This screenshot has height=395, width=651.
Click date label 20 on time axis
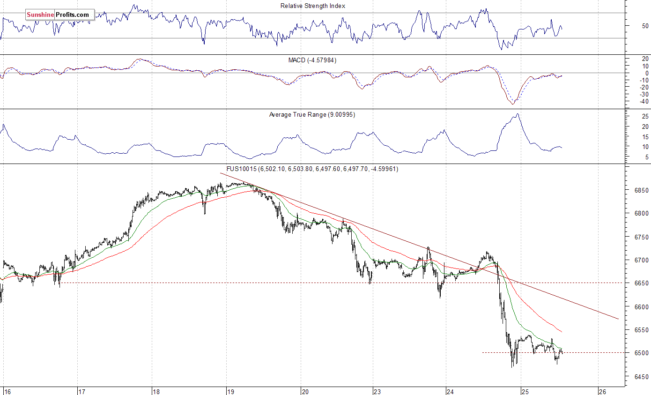click(305, 391)
